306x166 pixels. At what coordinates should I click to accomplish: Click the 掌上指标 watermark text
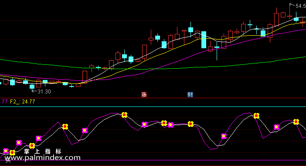click(x=43, y=151)
